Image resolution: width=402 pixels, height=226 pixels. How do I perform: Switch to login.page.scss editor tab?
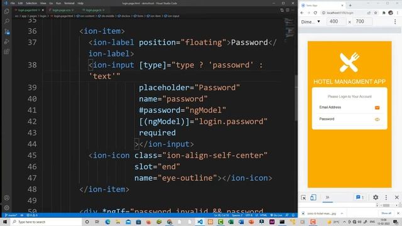click(62, 10)
